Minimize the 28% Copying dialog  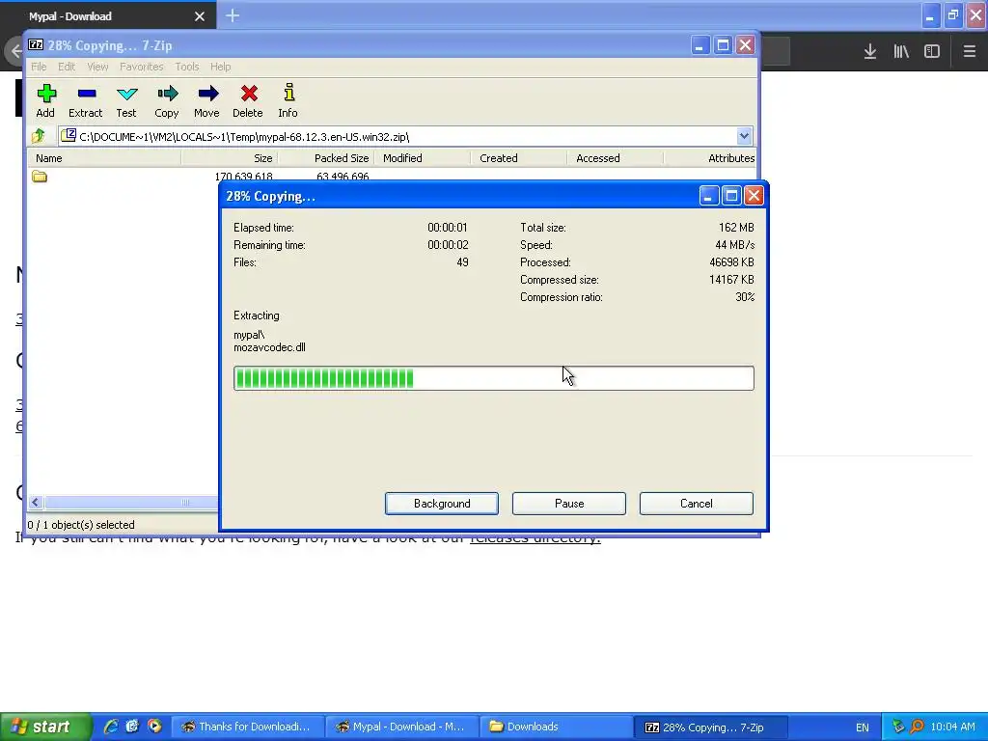708,196
